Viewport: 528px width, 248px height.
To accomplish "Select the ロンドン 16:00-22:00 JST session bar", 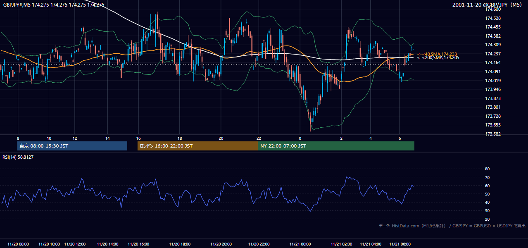I will pos(197,146).
